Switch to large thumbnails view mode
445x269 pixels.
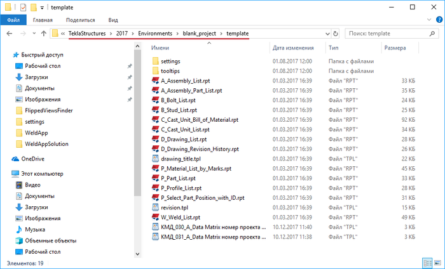[x=437, y=263]
